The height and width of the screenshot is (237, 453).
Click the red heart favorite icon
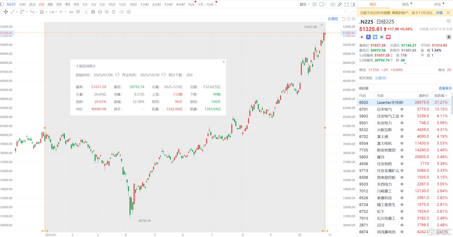[x=388, y=37]
